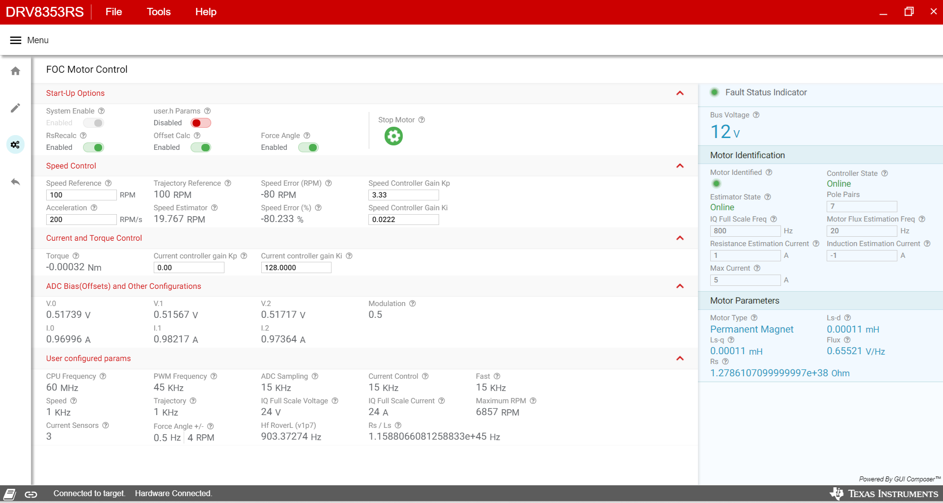Open the File menu
The height and width of the screenshot is (503, 943).
[x=113, y=12]
